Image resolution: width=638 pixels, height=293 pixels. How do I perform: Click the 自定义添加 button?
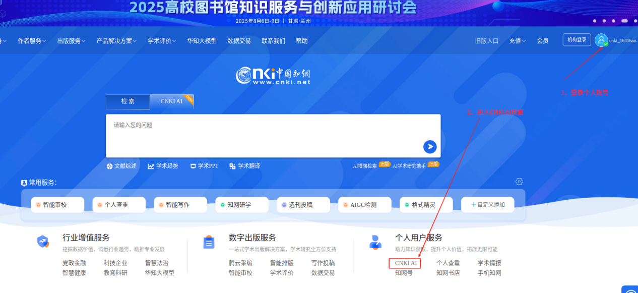(487, 205)
